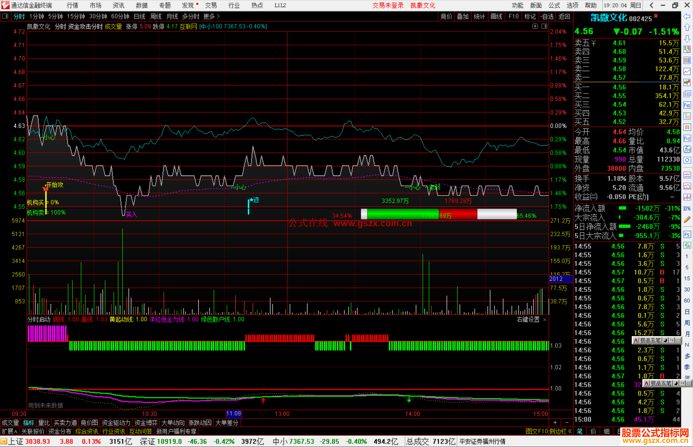Select the 周 period sidebar shortcut
Image resolution: width=693 pixels, height=447 pixels.
point(687,323)
